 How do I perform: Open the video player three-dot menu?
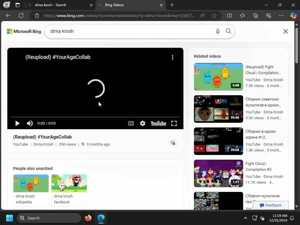pyautogui.click(x=172, y=57)
